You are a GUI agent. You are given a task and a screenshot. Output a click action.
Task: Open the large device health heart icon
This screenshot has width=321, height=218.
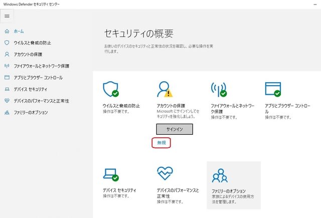(x=165, y=173)
